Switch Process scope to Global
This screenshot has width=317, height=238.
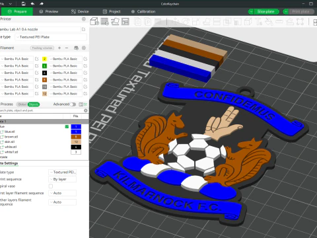pos(22,104)
